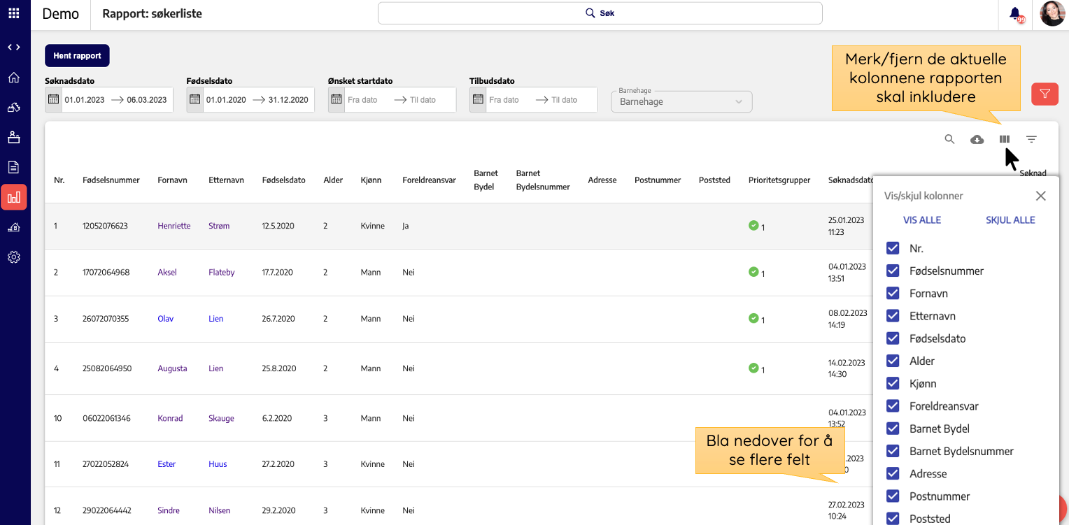The width and height of the screenshot is (1069, 525).
Task: Open the table filter lines icon
Action: coord(1031,139)
